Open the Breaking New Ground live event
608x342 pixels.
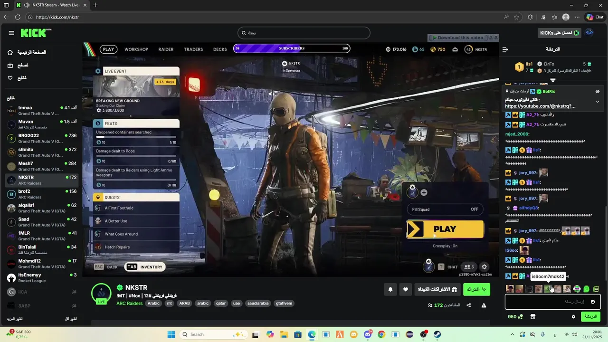pos(136,94)
